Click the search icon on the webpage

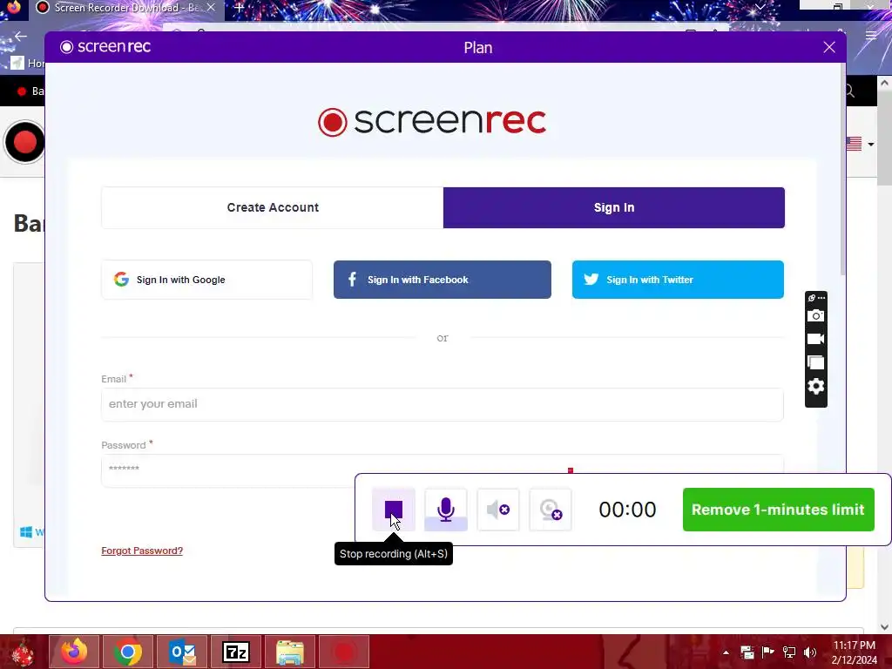click(850, 91)
